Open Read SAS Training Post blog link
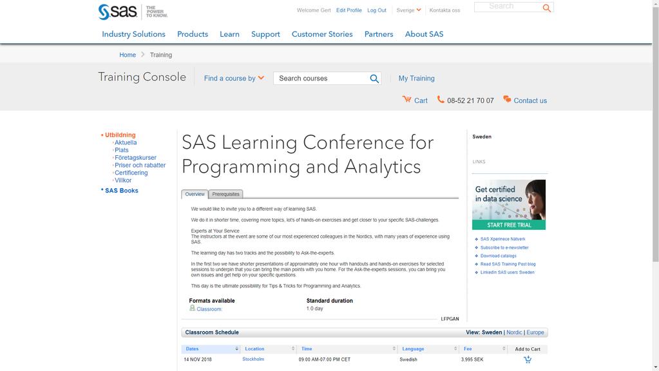The width and height of the screenshot is (659, 371). [508, 264]
